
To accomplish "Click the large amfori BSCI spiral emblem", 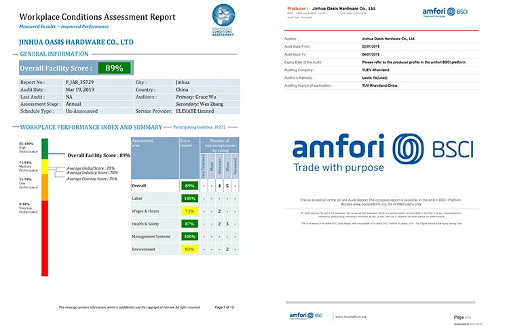I will [408, 149].
